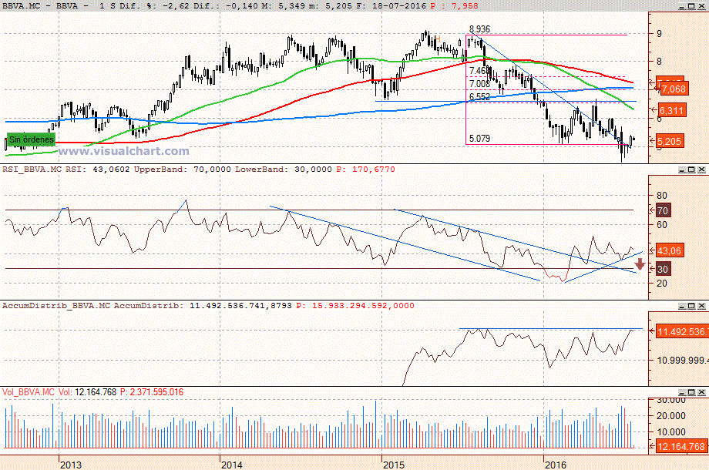Viewport: 709px width, 470px height.
Task: Close the RSI indicator panel
Action: pos(701,170)
